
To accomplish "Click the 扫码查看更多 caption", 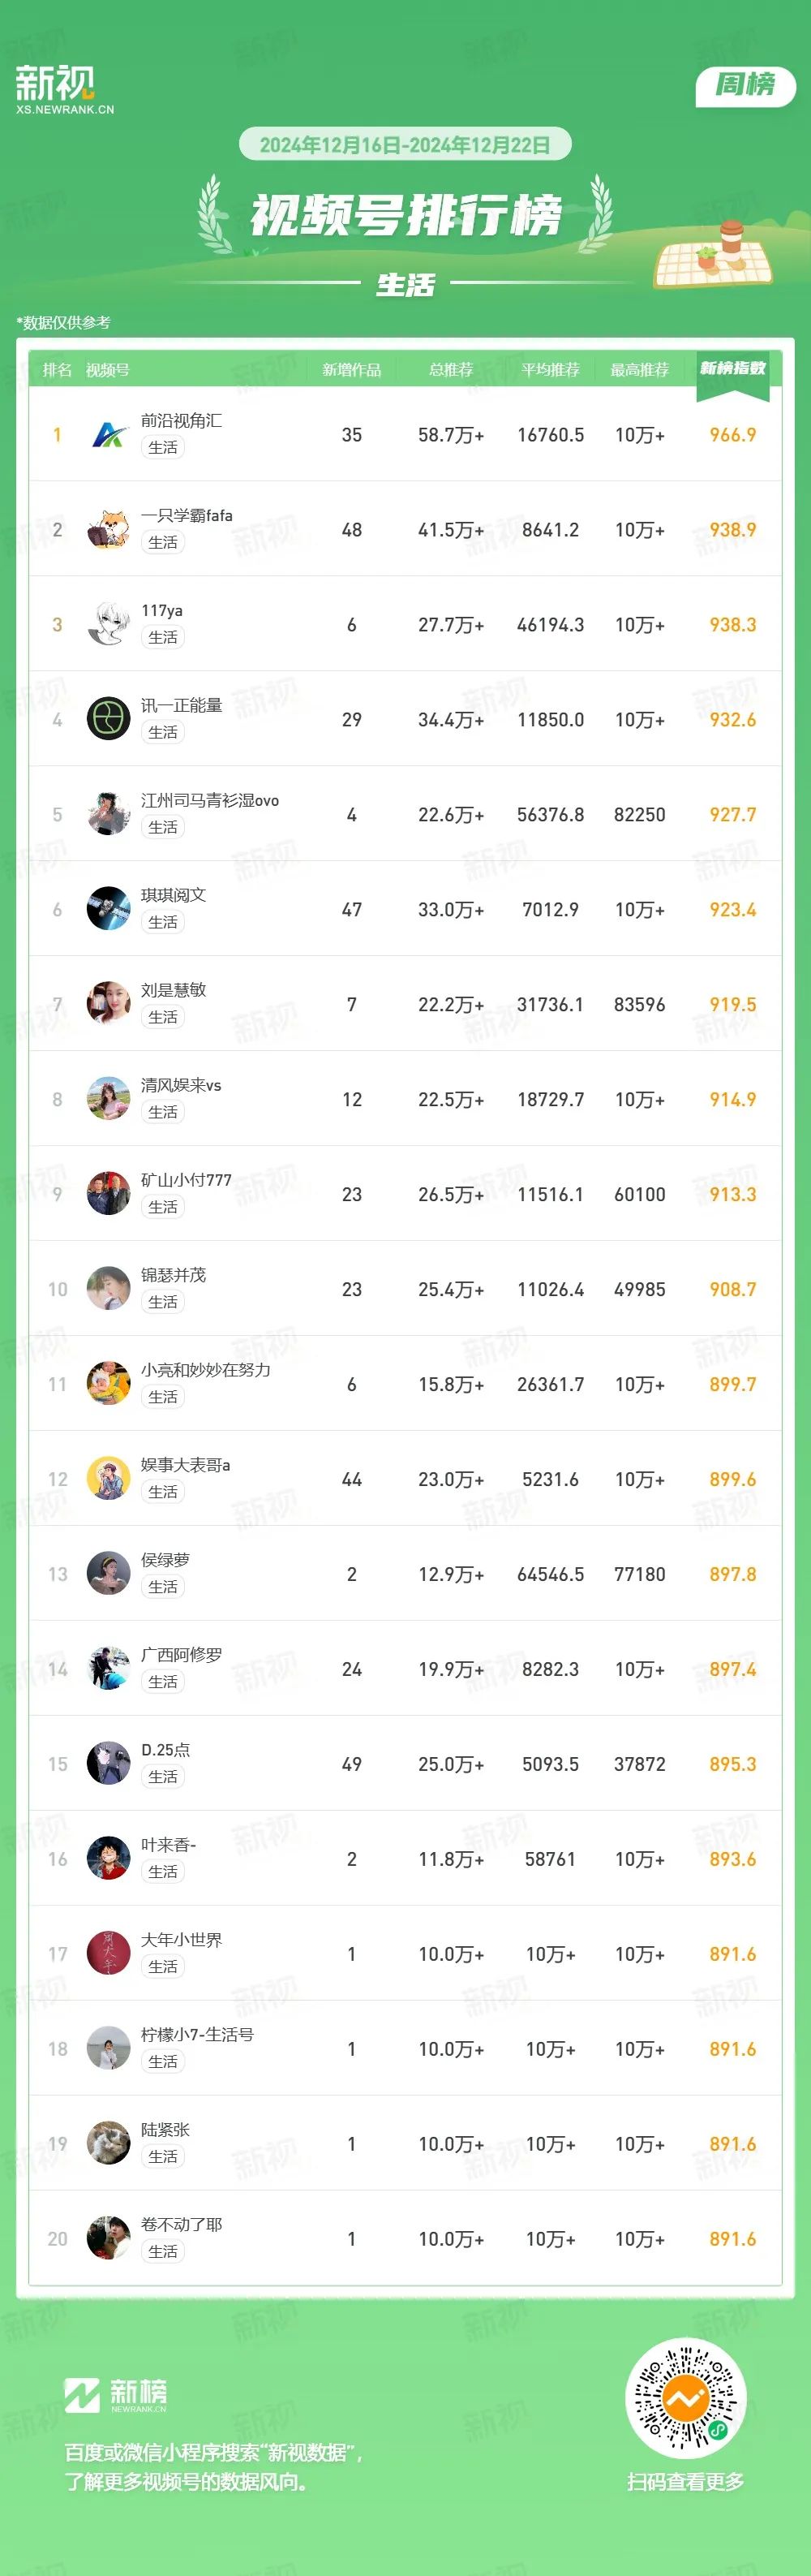I will point(686,2482).
